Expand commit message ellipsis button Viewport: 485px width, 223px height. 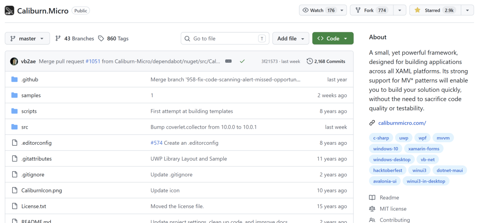[x=228, y=61]
